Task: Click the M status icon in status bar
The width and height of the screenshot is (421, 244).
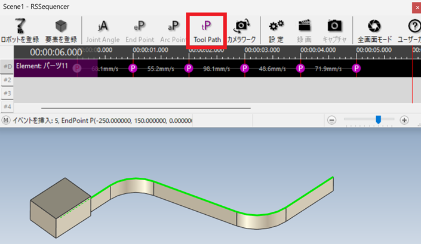Action: 6,121
